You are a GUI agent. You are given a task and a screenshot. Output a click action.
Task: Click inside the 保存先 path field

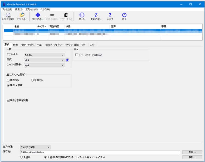point(102,152)
